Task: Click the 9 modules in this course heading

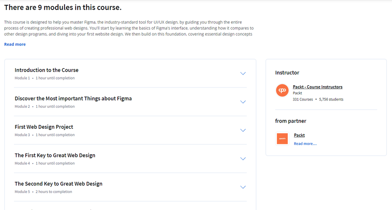Action: pos(63,7)
